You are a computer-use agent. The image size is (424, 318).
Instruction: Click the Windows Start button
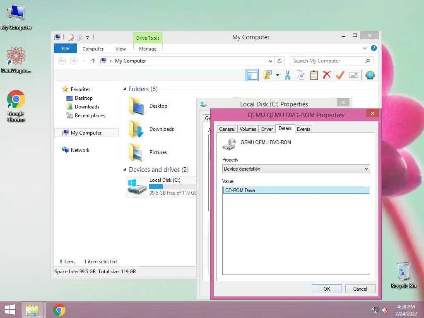point(10,310)
